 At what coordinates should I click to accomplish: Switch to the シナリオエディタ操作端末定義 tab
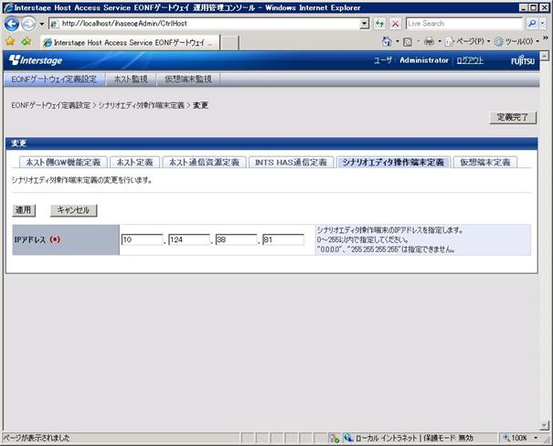pyautogui.click(x=393, y=162)
